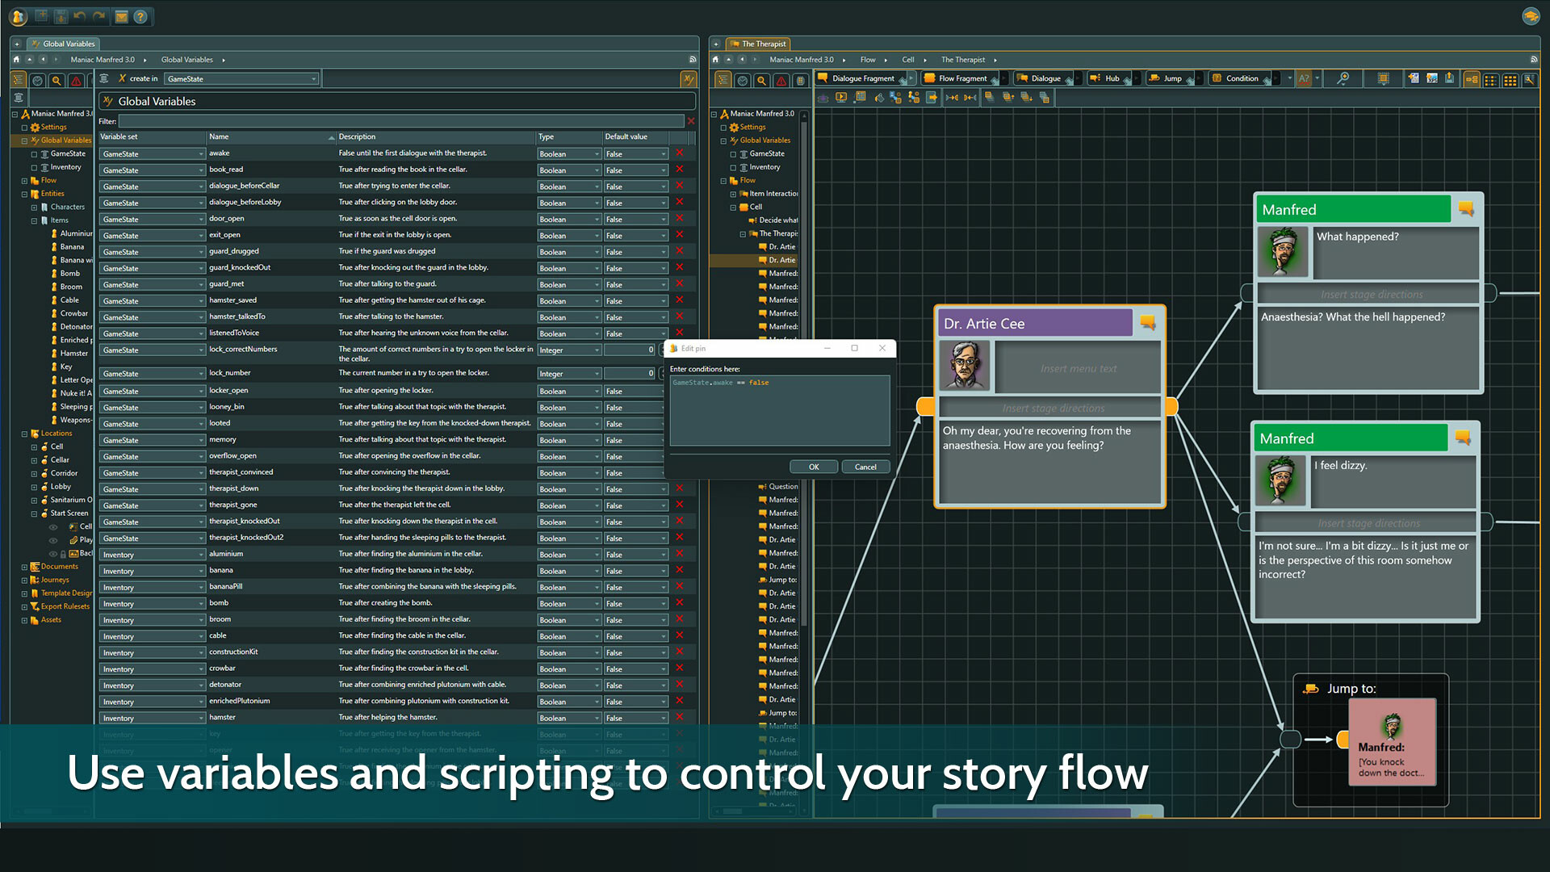The width and height of the screenshot is (1550, 872).
Task: Collapse the Global Variables node in the navigator tree
Action: [25, 140]
